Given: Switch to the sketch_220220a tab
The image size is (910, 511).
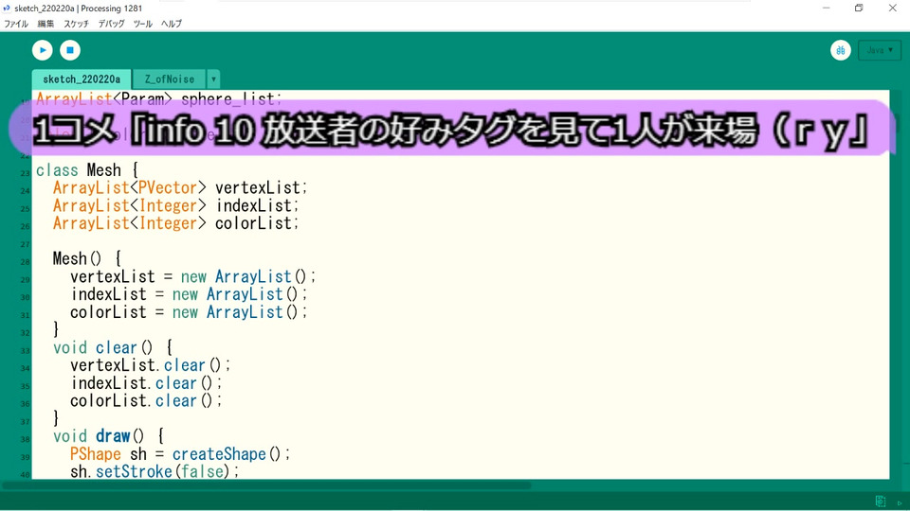Looking at the screenshot, I should (82, 79).
